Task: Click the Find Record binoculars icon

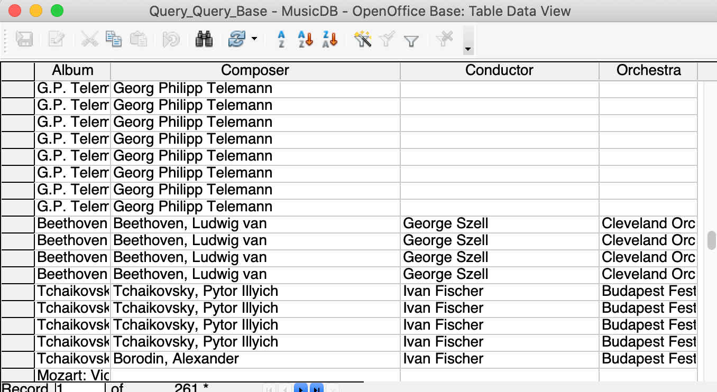Action: point(204,39)
